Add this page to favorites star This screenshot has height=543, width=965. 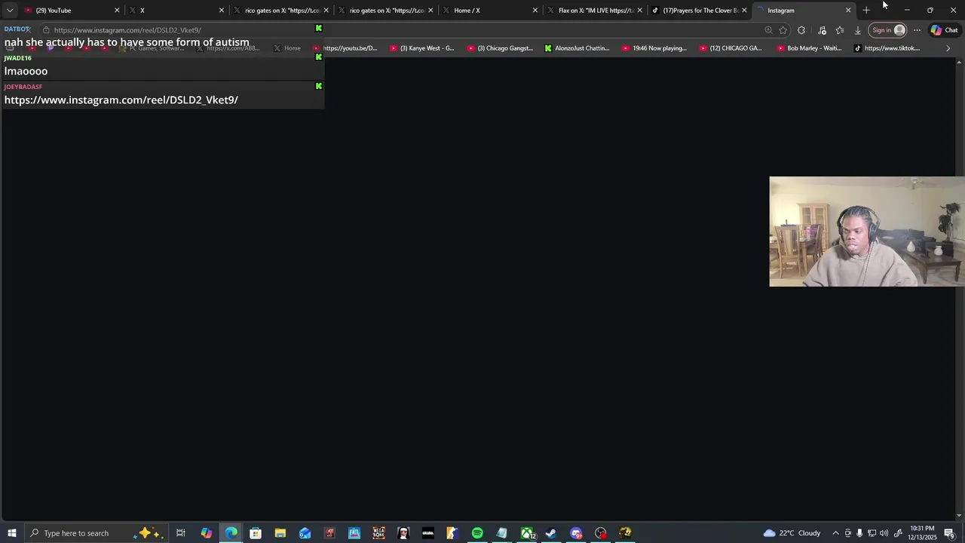(783, 30)
